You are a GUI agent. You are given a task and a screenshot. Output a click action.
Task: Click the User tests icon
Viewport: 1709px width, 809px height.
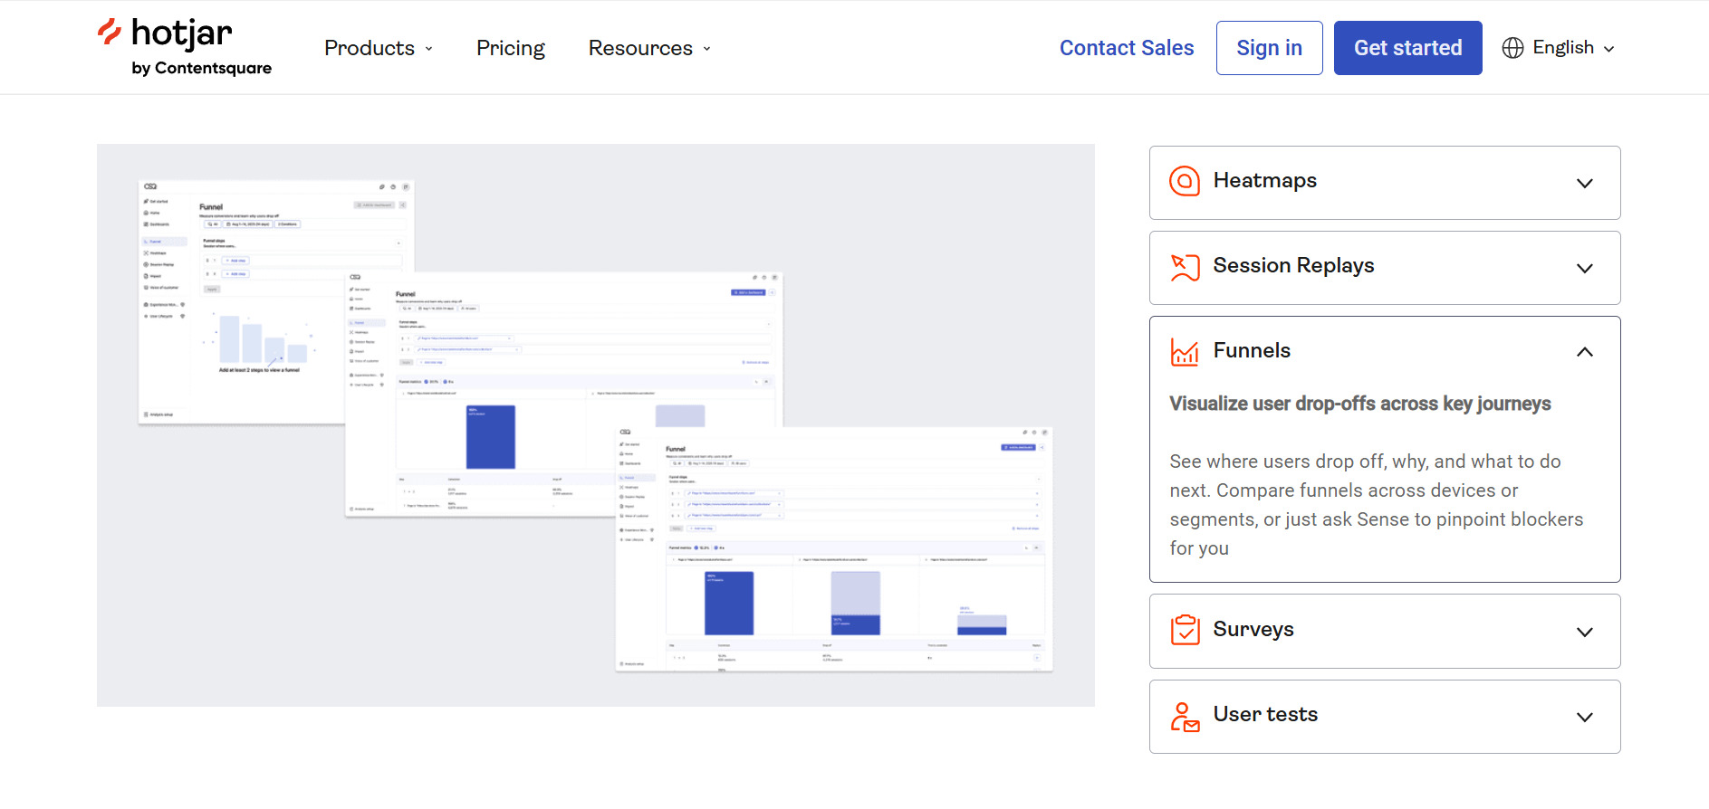coord(1185,716)
